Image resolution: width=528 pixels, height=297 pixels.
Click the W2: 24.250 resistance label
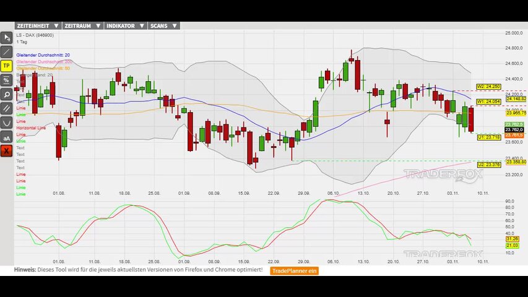(488, 87)
